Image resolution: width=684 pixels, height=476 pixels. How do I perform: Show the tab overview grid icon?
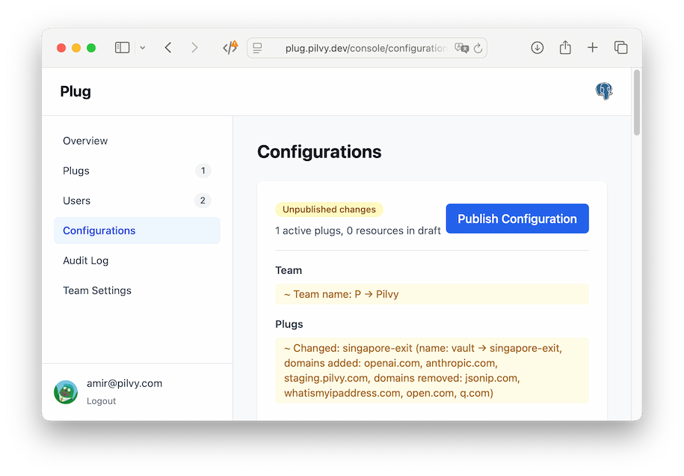620,47
